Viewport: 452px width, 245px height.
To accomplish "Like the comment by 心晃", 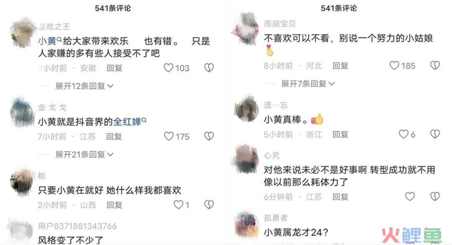I will [x=410, y=196].
